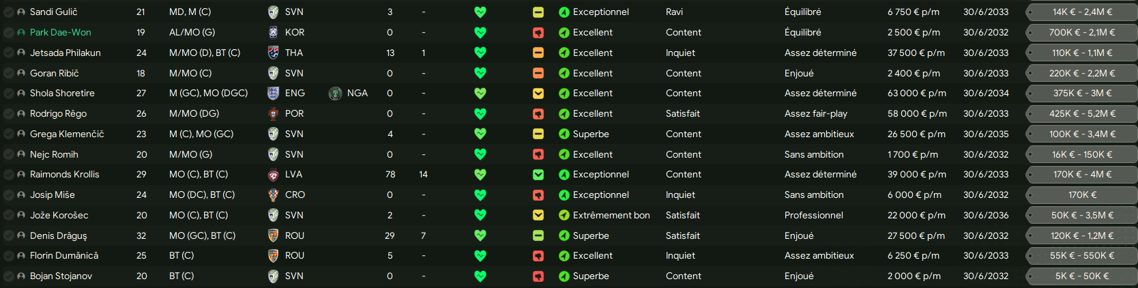
Task: Open Park Dae-Won's player profile
Action: (x=61, y=33)
